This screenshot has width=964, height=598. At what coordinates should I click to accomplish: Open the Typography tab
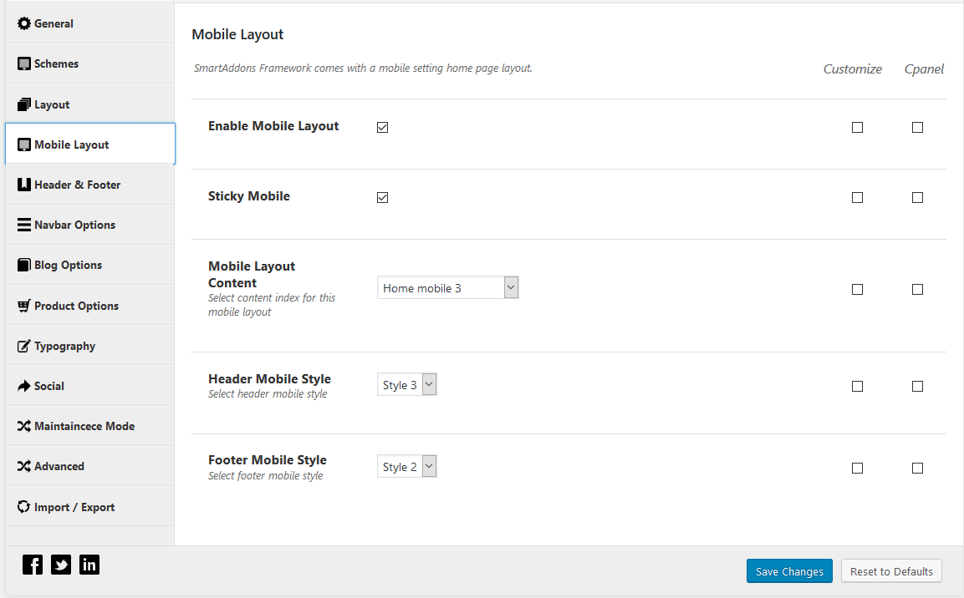[89, 346]
